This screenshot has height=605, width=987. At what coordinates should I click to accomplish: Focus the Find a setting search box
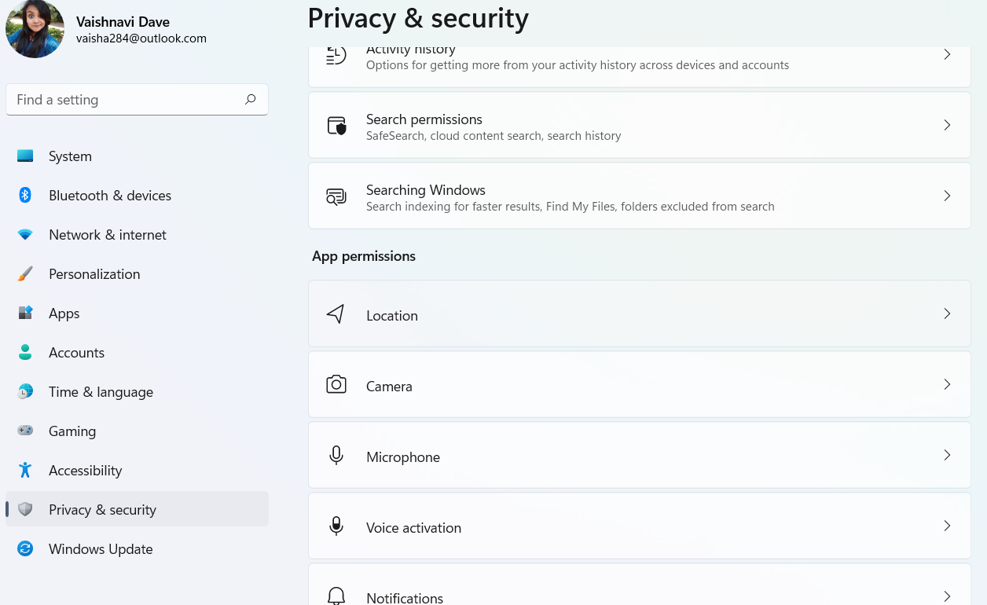coord(126,100)
